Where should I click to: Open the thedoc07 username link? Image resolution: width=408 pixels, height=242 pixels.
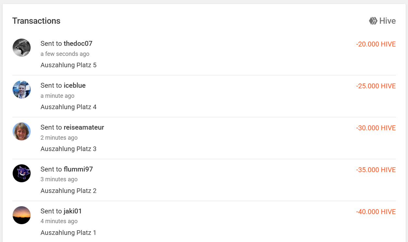point(78,44)
